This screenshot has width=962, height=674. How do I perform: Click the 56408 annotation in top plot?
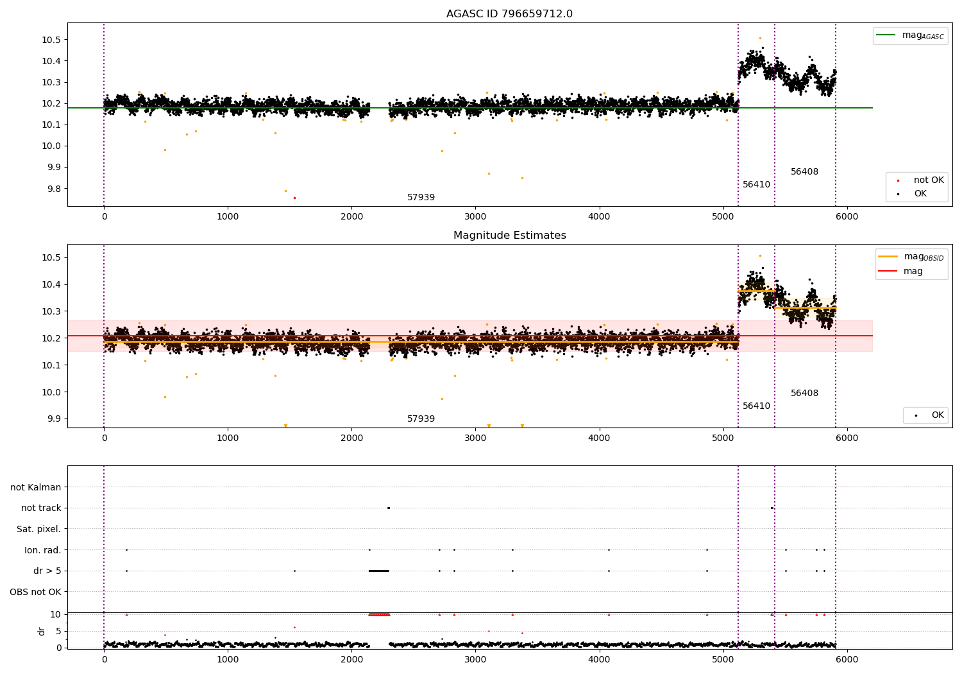click(x=804, y=172)
